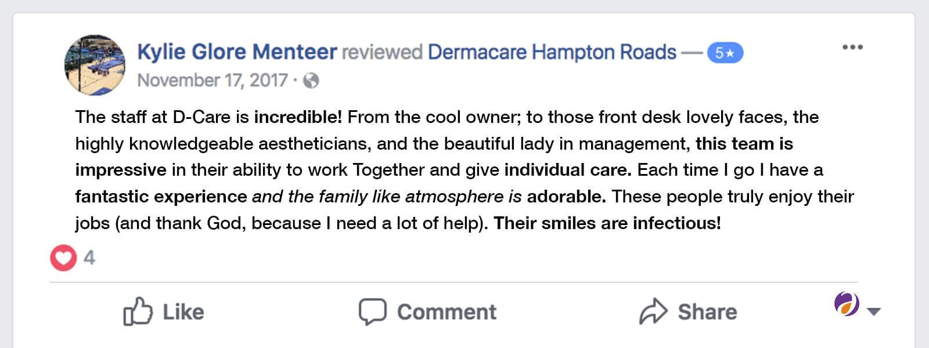
Task: Click the speech bubble Comment icon
Action: tap(372, 311)
